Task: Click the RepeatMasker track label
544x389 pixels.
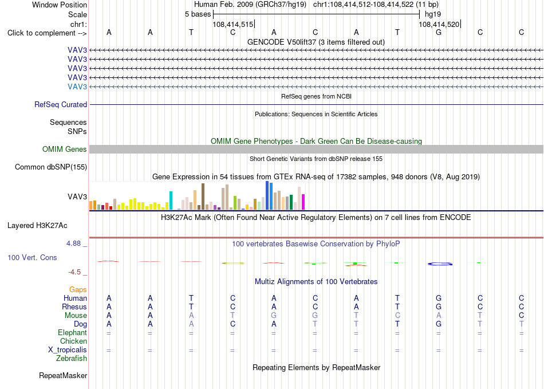Action: (x=63, y=375)
